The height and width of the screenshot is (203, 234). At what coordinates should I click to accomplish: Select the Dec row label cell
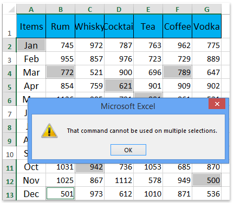point(31,194)
